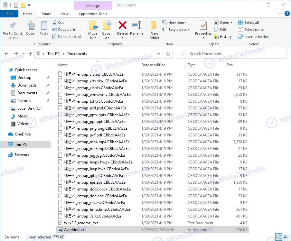291x241 pixels.
Task: Click the Delete icon in ribbon
Action: coord(122,26)
